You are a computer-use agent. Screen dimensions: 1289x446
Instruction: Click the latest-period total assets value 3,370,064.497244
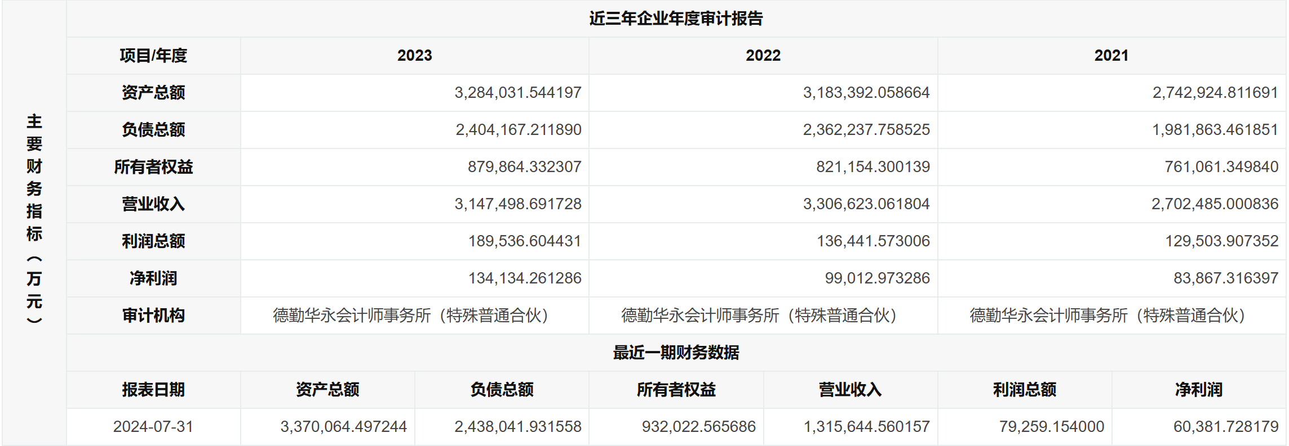point(343,427)
